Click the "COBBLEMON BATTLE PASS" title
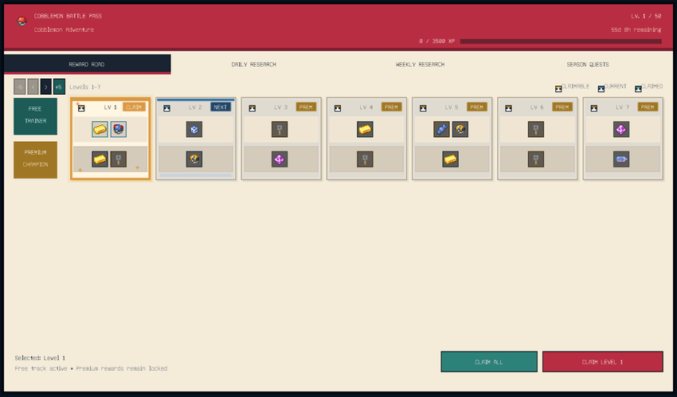This screenshot has width=677, height=397. (68, 16)
